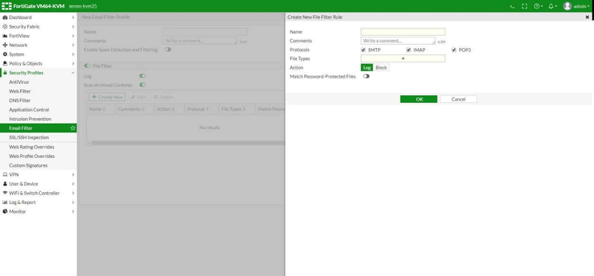Click the OK button
Viewport: 594px width, 276px height.
coord(419,99)
